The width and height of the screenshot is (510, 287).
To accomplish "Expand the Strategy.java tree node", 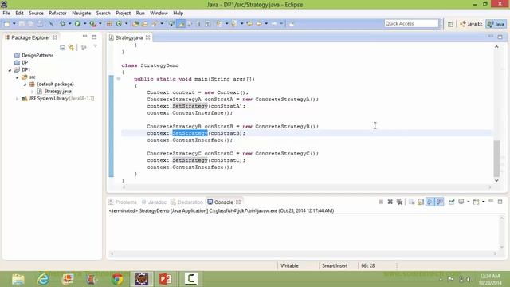I will coord(32,92).
